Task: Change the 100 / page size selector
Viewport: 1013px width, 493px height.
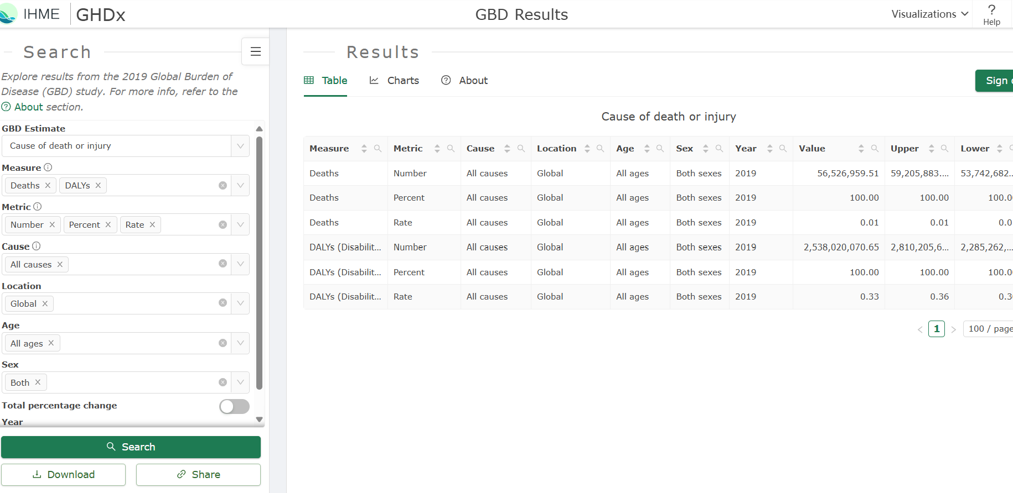Action: pos(989,329)
